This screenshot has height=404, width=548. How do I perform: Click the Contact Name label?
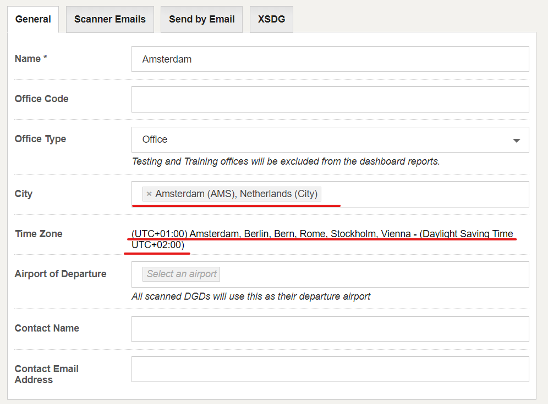(47, 328)
